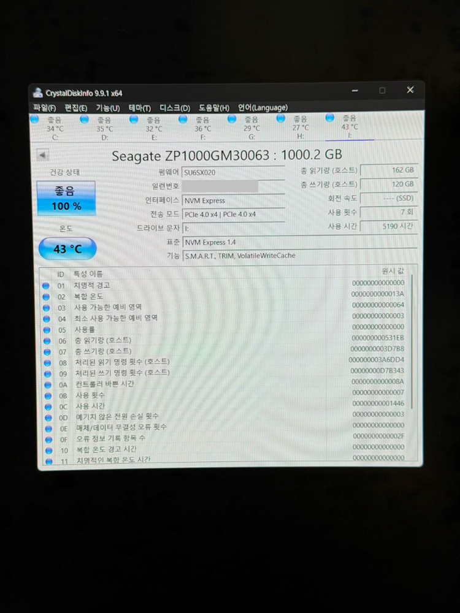Open the 테마(T) menu
The image size is (460, 613).
(x=140, y=108)
